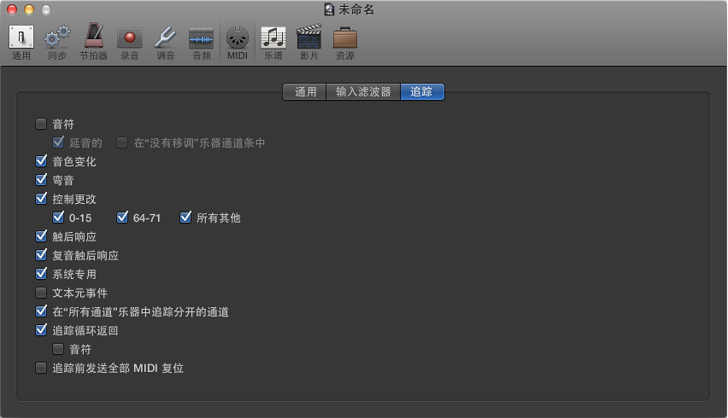Uncheck the 系统专用 checkbox
Viewport: 728px width, 418px height.
click(41, 274)
